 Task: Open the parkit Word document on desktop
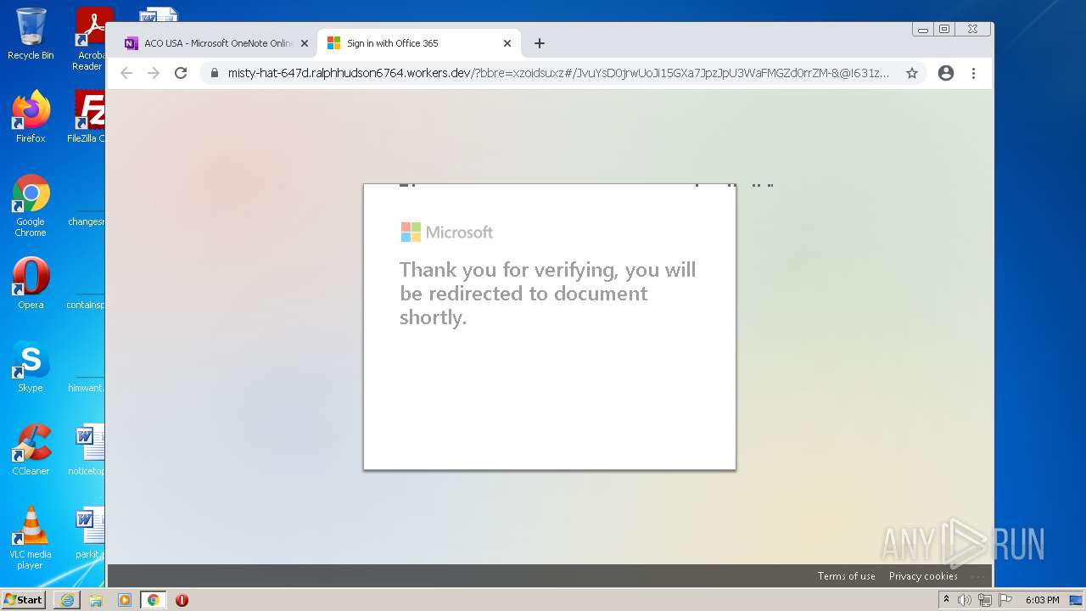90,532
